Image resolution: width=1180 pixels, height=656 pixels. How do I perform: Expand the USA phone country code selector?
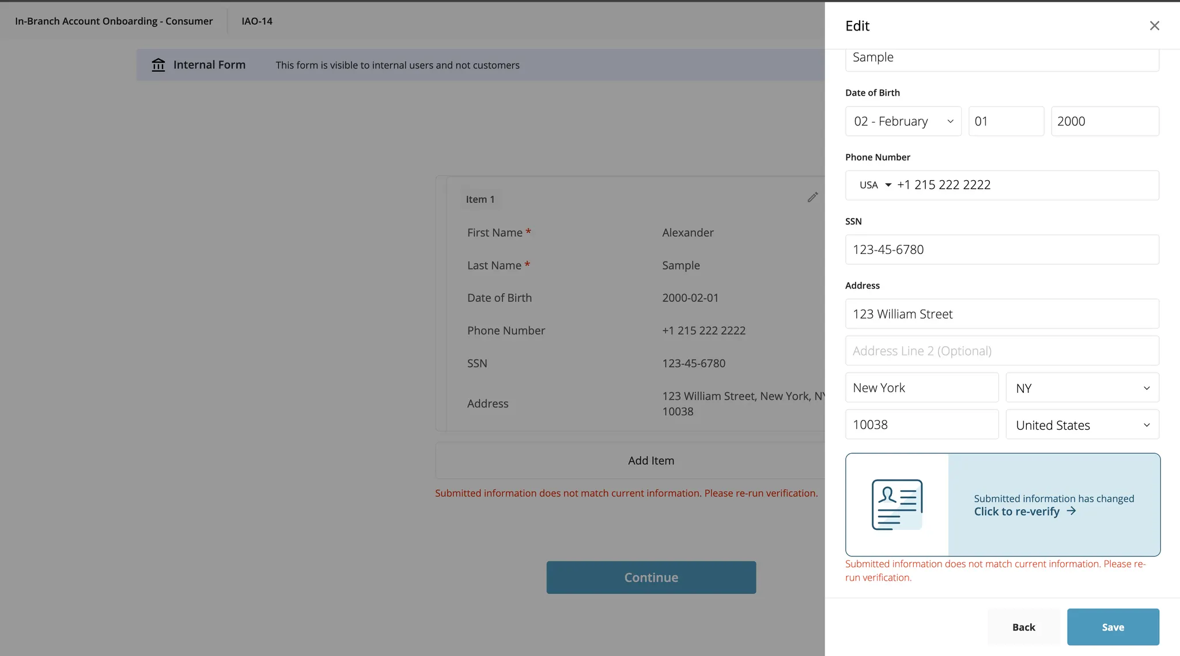click(875, 185)
